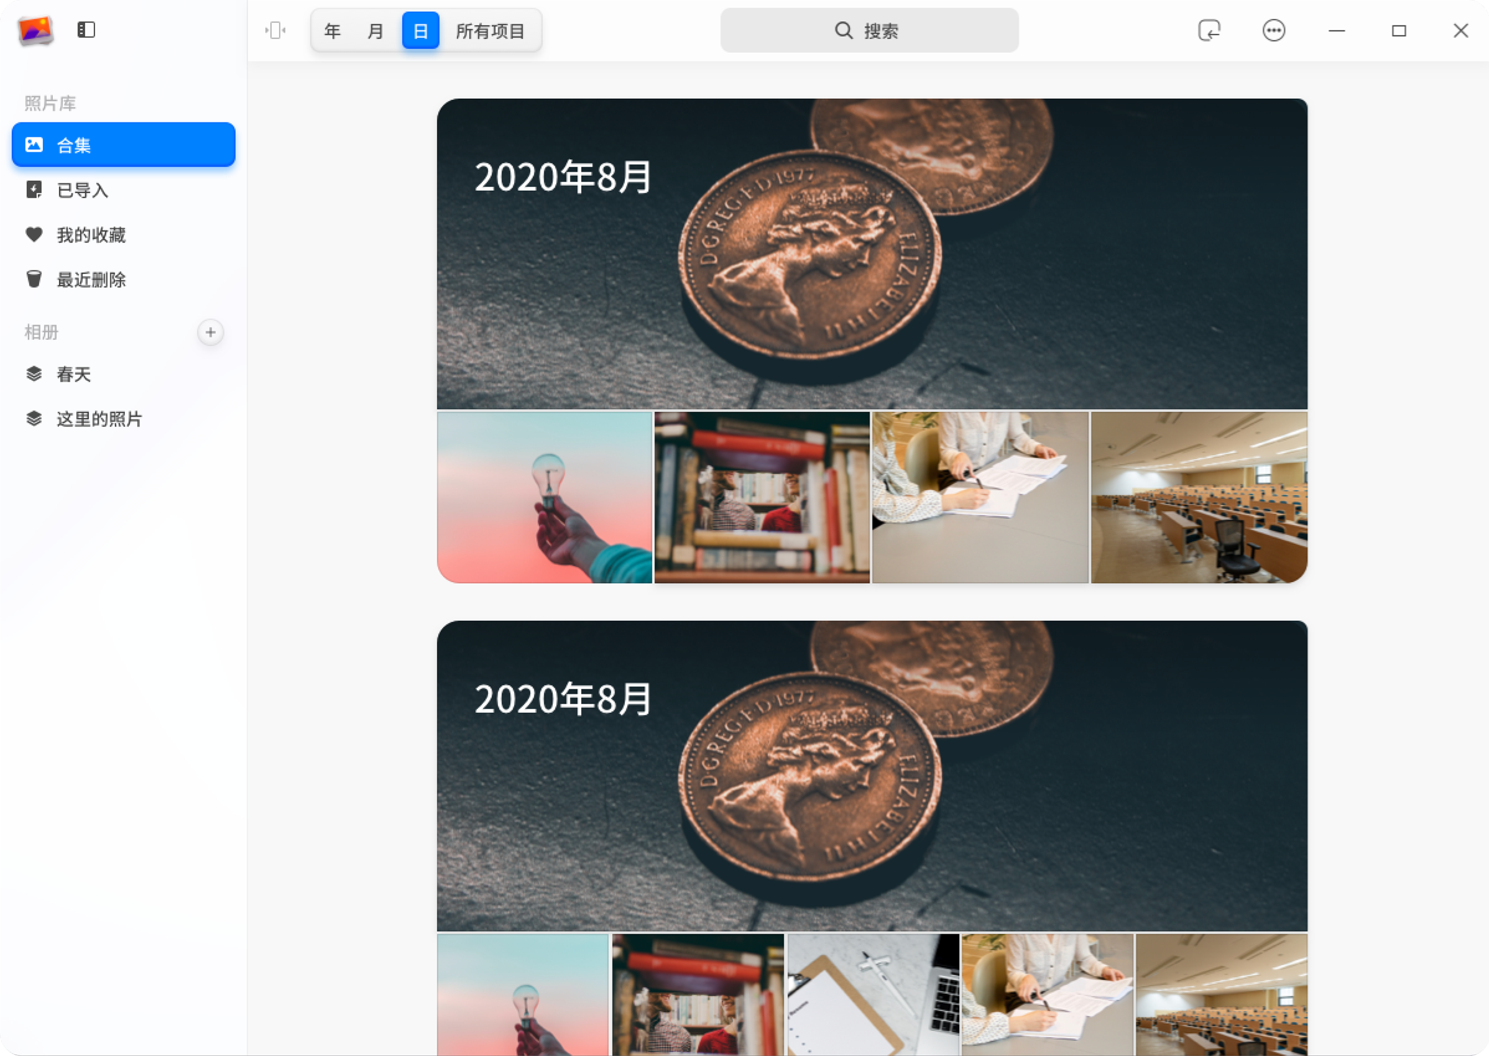Image resolution: width=1489 pixels, height=1056 pixels.
Task: Show 所有项目 (all items) view
Action: [490, 30]
